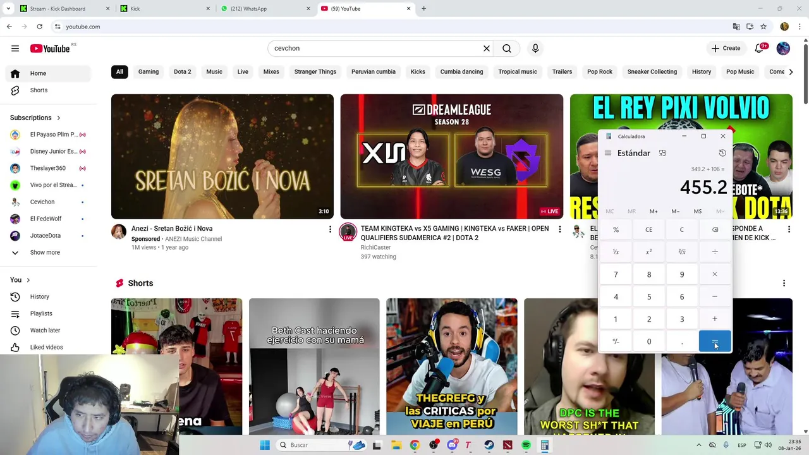Image resolution: width=809 pixels, height=455 pixels.
Task: Open more options for TEAM KINGTEKA video
Action: coord(559,229)
